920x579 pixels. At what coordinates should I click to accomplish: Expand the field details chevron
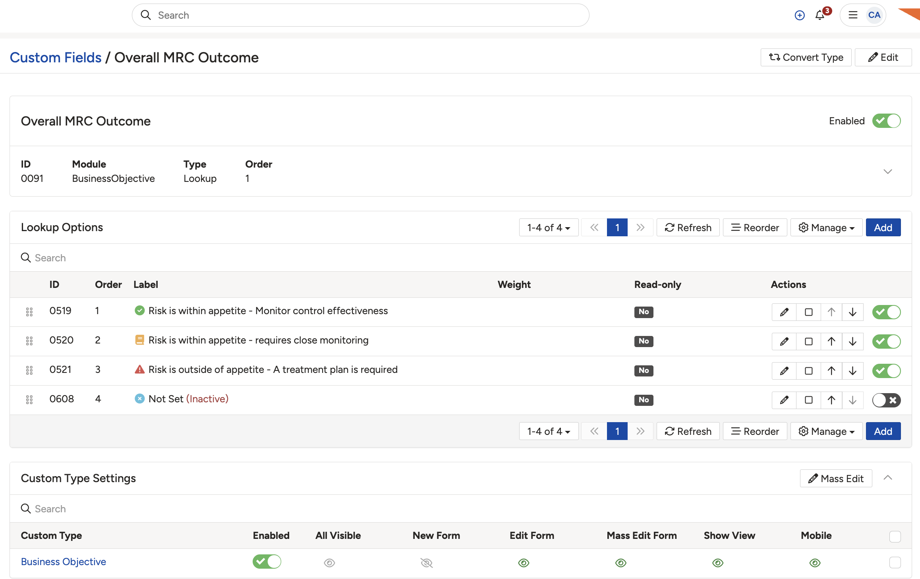point(888,172)
